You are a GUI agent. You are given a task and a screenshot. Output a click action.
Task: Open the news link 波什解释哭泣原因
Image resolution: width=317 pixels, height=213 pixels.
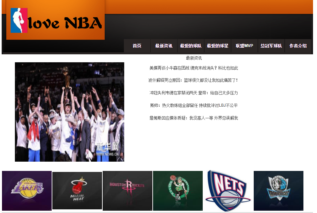click(x=193, y=80)
